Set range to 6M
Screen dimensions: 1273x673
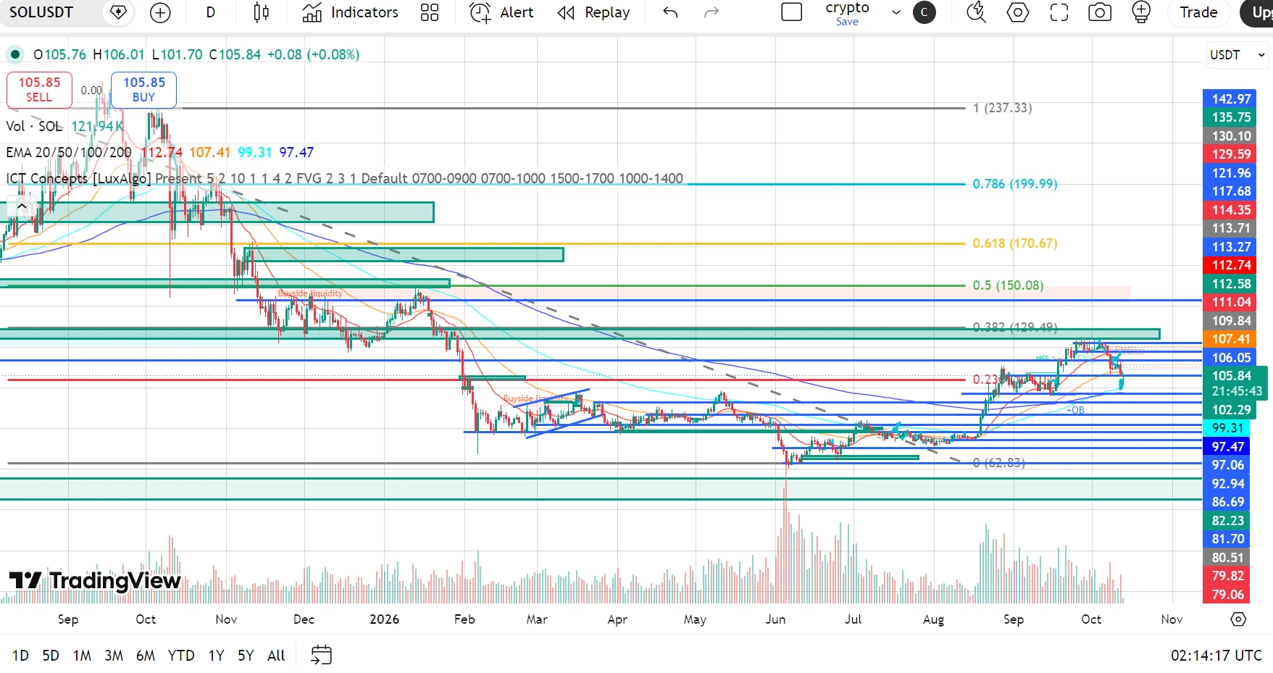pos(146,656)
